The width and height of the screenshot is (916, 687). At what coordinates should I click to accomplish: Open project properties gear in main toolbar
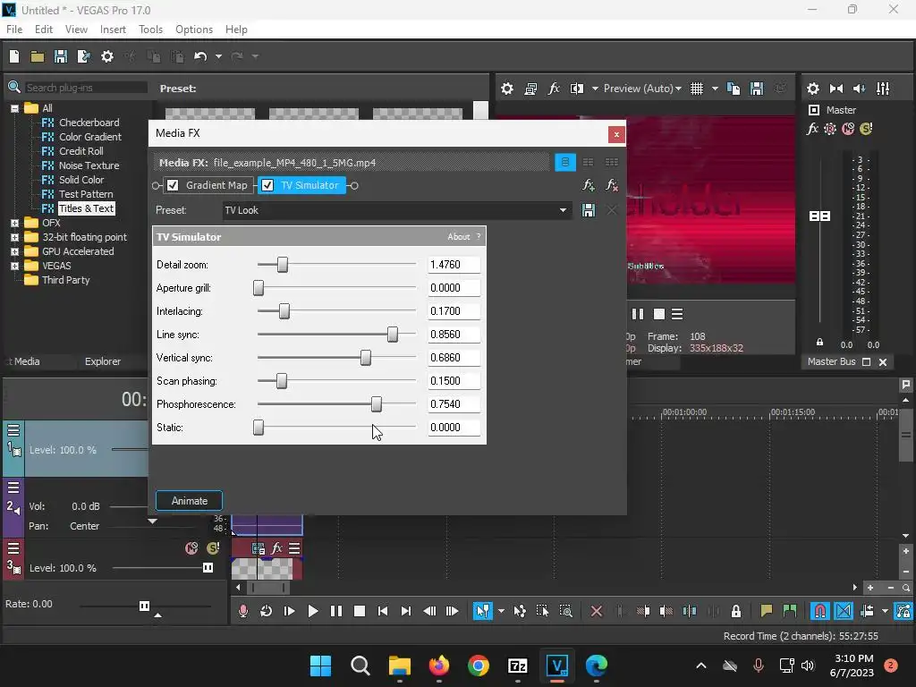[107, 56]
